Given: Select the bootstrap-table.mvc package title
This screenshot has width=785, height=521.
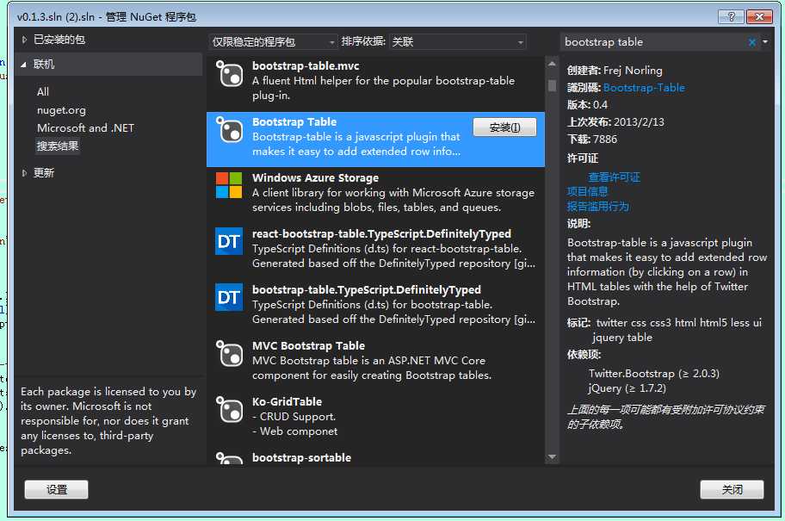Looking at the screenshot, I should (306, 66).
